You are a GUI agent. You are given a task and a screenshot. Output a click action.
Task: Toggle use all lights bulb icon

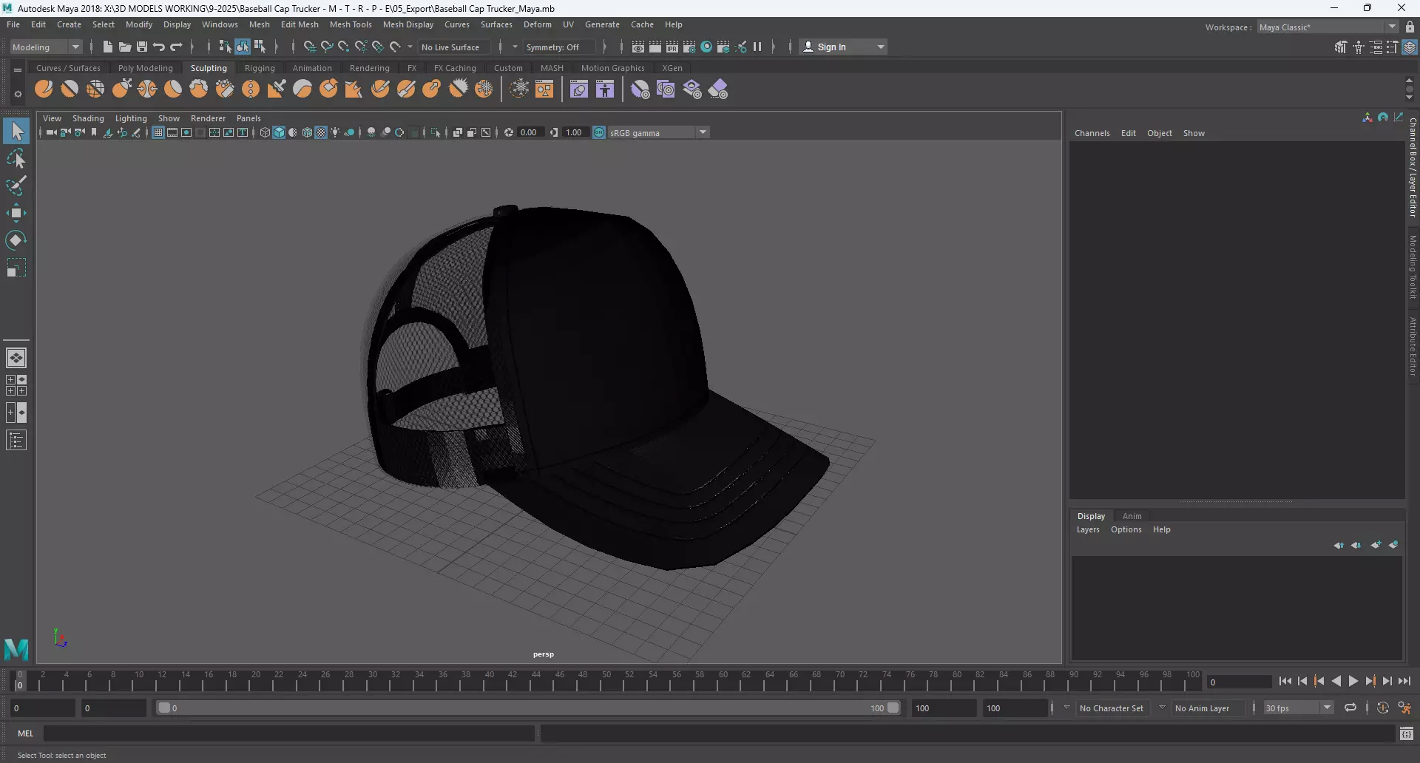click(x=335, y=132)
